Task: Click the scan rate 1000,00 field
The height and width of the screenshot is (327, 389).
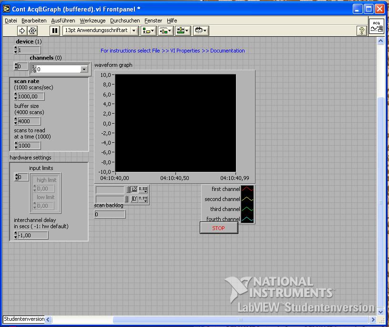Action: coord(31,96)
